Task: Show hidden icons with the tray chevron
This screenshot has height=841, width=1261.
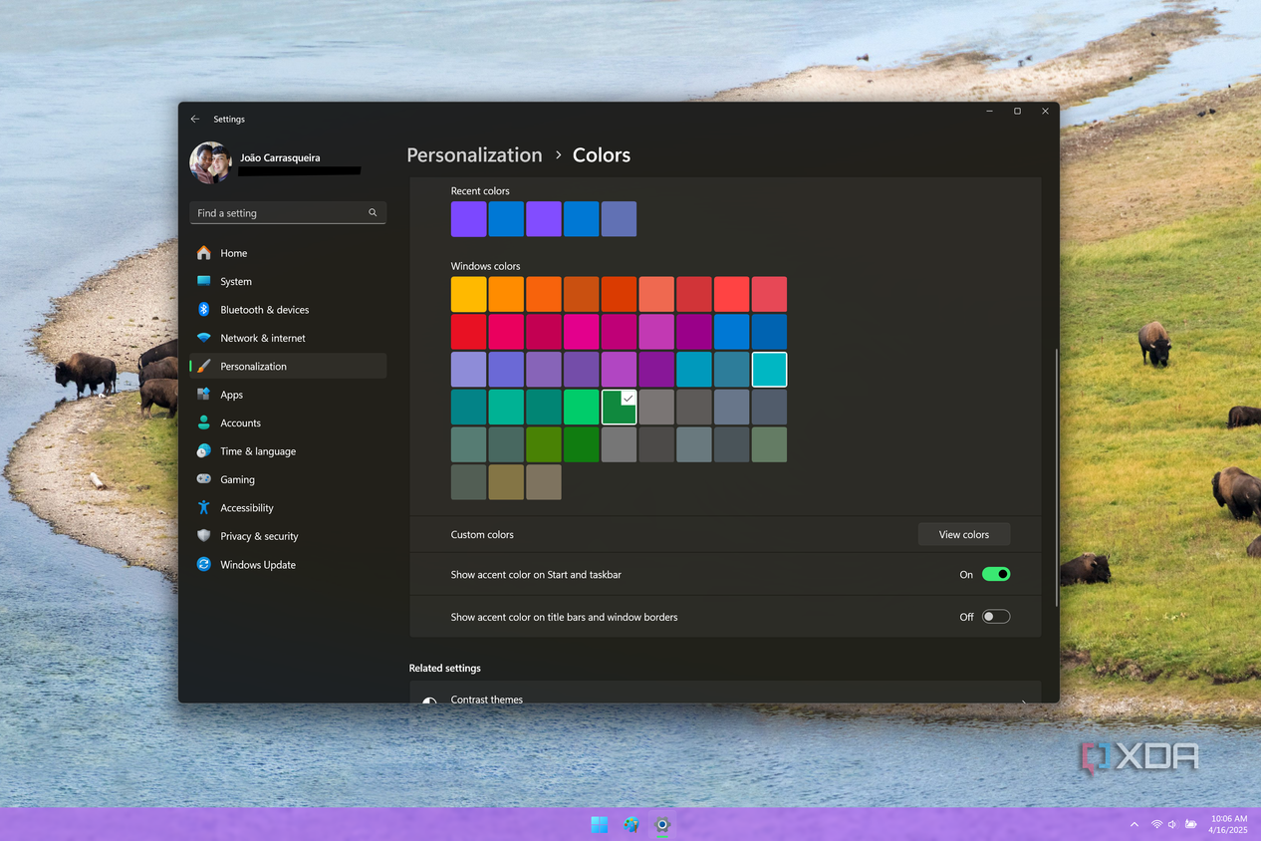Action: 1135,824
